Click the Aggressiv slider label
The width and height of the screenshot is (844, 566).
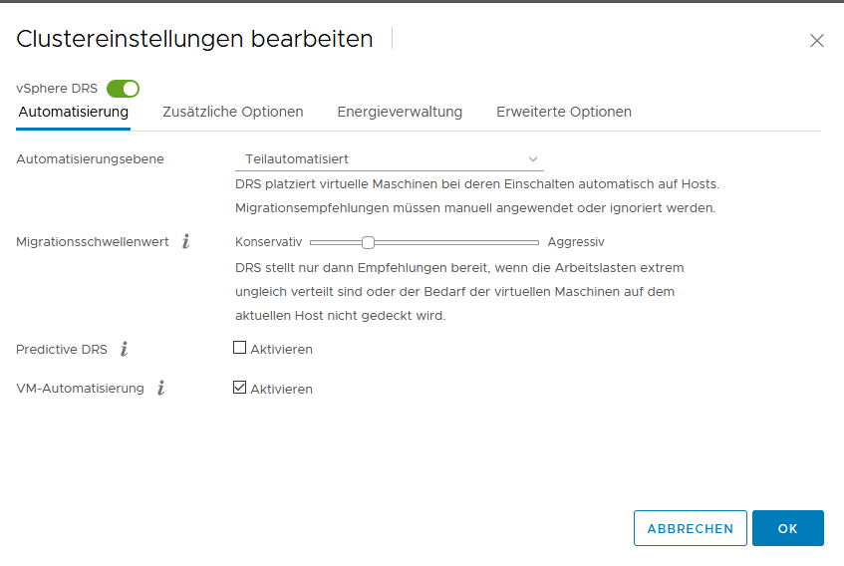576,242
